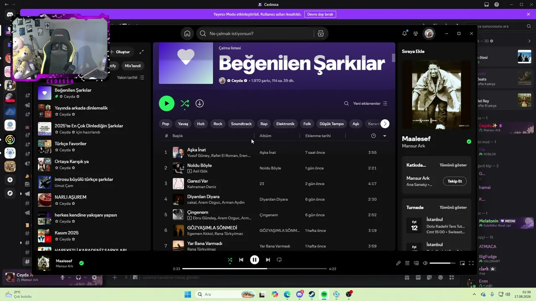The image size is (536, 301).
Task: Open the Browse icon in the search bar
Action: tap(321, 33)
